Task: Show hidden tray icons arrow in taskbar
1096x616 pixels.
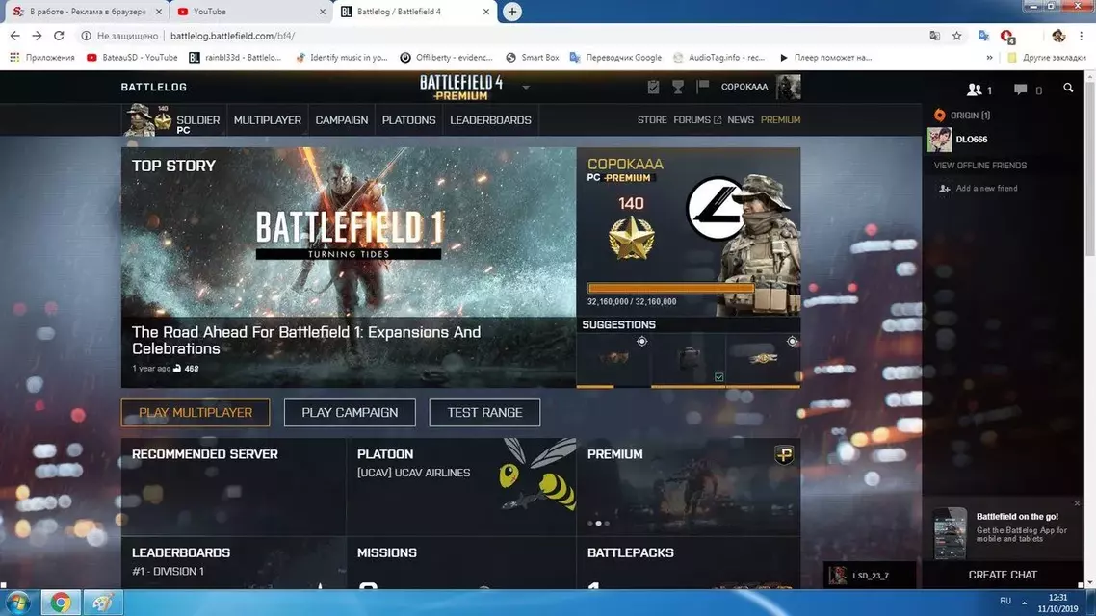Action: (x=1024, y=602)
